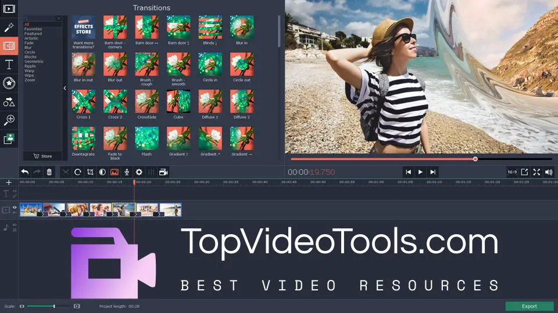
Task: Click the transitions list scrollbar
Action: 278,31
